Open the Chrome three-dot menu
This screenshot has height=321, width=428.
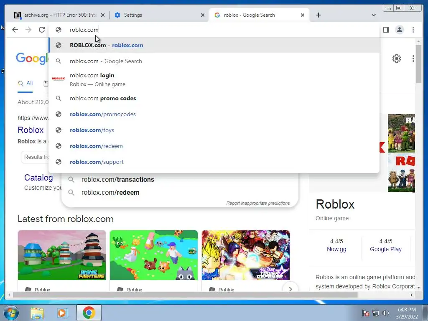[x=413, y=30]
